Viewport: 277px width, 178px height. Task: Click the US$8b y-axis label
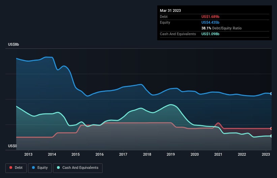[13, 44]
